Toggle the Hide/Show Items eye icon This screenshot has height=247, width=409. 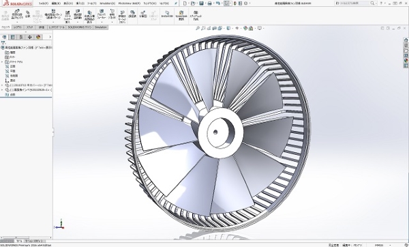pyautogui.click(x=237, y=28)
